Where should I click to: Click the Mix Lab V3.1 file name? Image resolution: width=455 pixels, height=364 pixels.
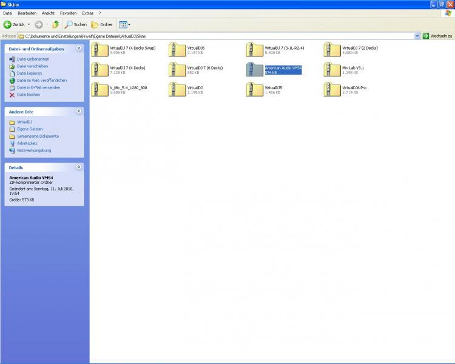click(x=353, y=67)
